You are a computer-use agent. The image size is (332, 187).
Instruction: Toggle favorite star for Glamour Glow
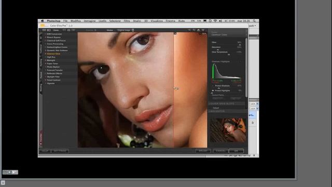pos(45,54)
